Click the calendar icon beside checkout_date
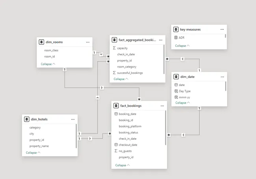This screenshot has height=179, width=256. (116, 145)
